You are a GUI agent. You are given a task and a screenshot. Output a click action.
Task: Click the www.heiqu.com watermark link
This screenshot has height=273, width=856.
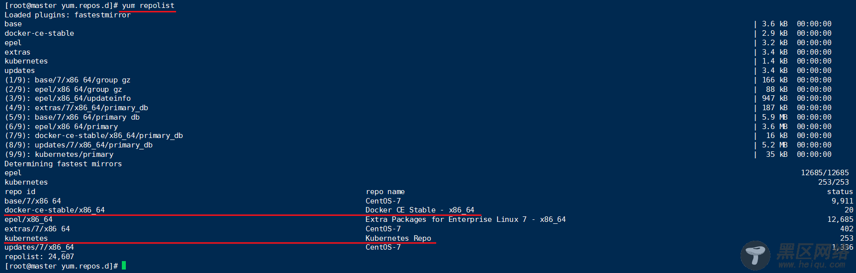tap(812, 265)
